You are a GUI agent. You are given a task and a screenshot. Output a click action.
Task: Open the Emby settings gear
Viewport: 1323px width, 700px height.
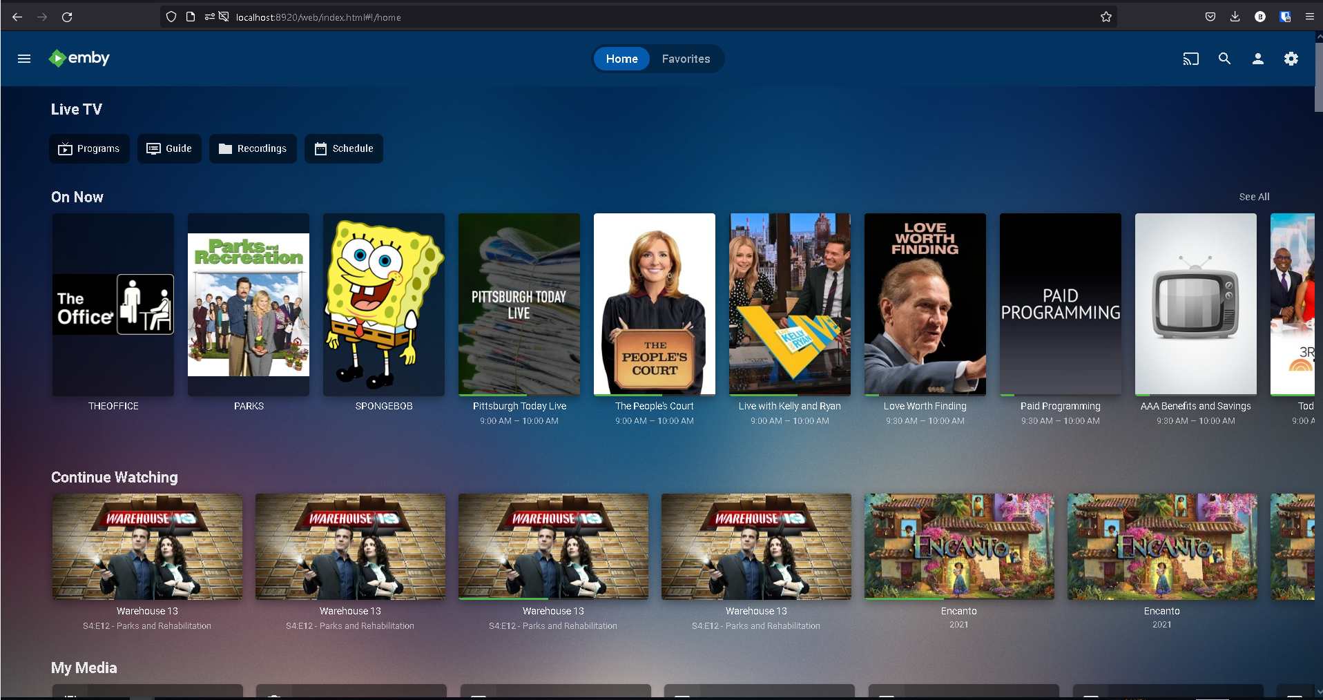(1291, 59)
